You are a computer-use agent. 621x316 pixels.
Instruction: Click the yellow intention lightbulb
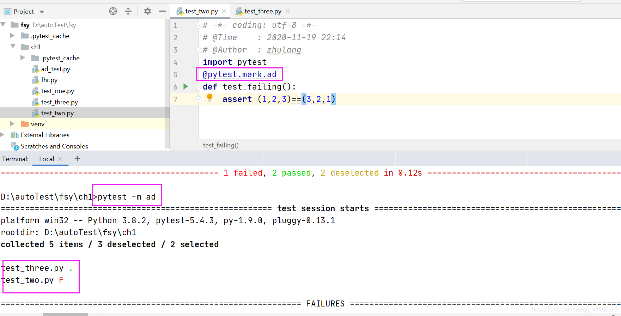click(x=209, y=98)
